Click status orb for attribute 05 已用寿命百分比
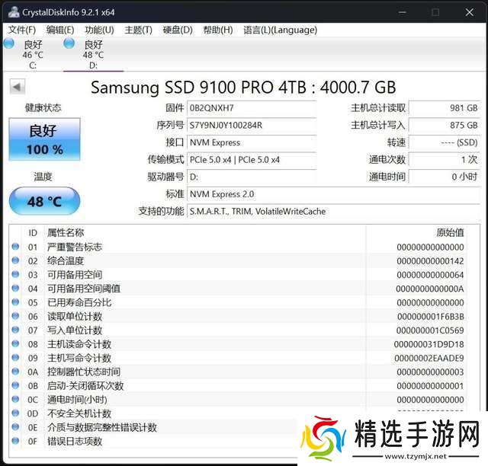488x466 pixels. pyautogui.click(x=15, y=302)
